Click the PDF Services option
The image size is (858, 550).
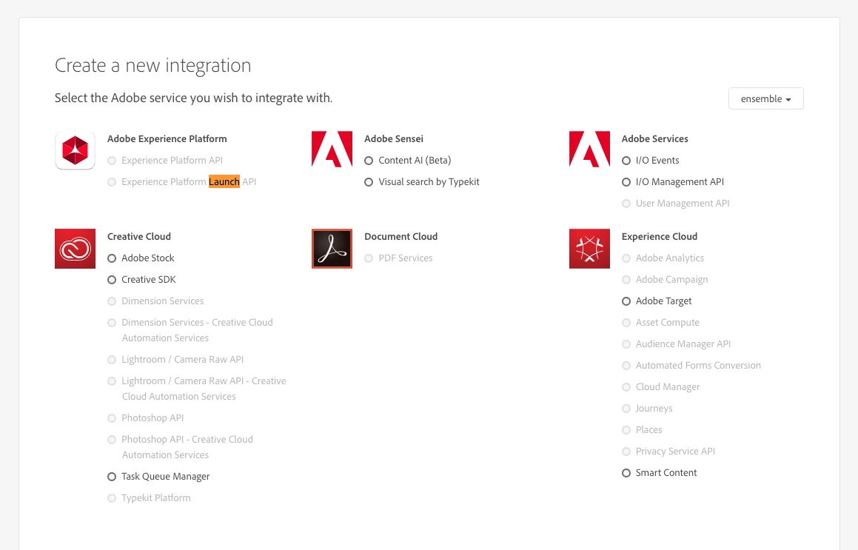pyautogui.click(x=406, y=258)
